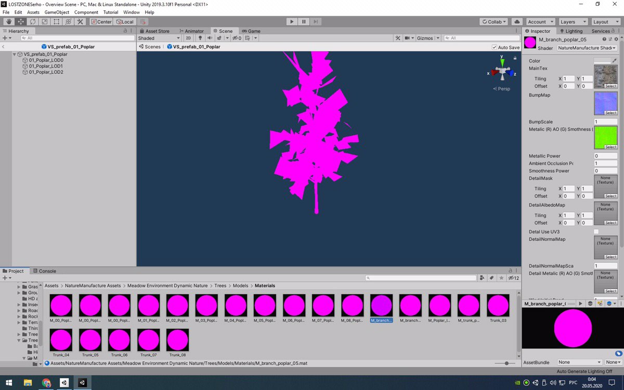624x390 pixels.
Task: Click NatureManufacture Assets breadcrumb
Action: click(93, 285)
